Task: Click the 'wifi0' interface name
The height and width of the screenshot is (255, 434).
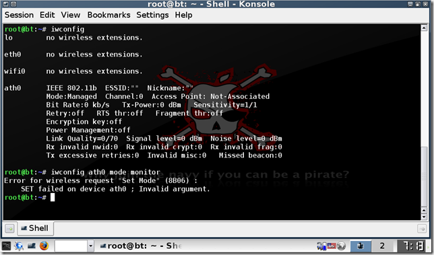Action: 15,71
